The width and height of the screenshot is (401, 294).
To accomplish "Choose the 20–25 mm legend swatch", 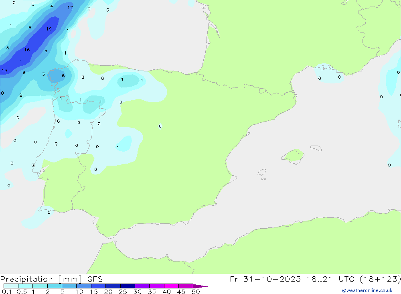I will (113, 286).
